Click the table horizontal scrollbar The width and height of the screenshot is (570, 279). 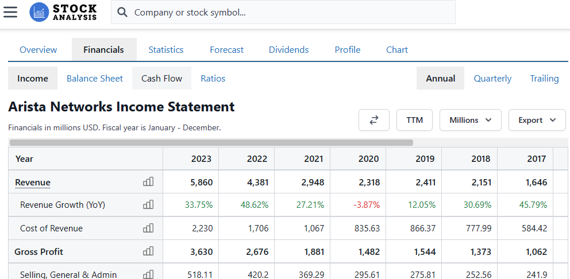[x=211, y=142]
